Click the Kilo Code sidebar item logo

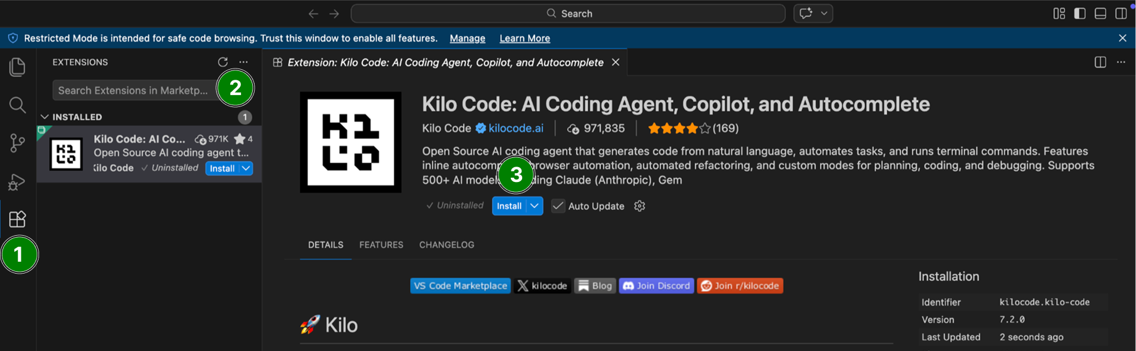(x=66, y=154)
